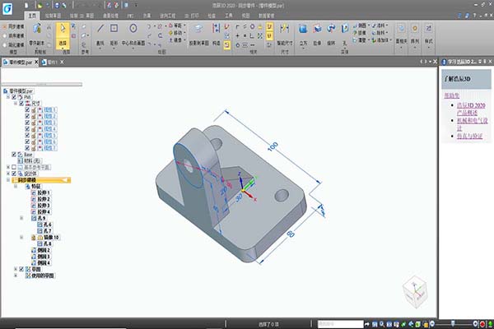Screen dimensions: 494x329
Task: Collapse the Features (特征) node
Action: pyautogui.click(x=16, y=187)
